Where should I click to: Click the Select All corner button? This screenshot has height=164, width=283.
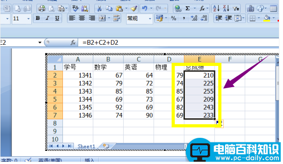[55, 59]
